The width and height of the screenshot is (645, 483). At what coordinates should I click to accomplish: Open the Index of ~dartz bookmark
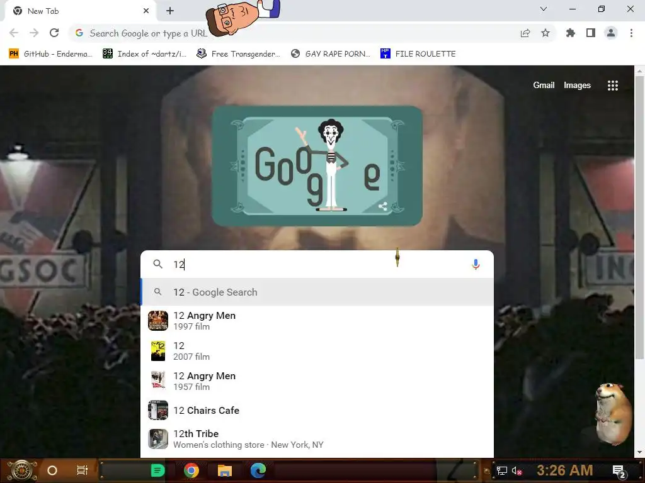click(144, 54)
